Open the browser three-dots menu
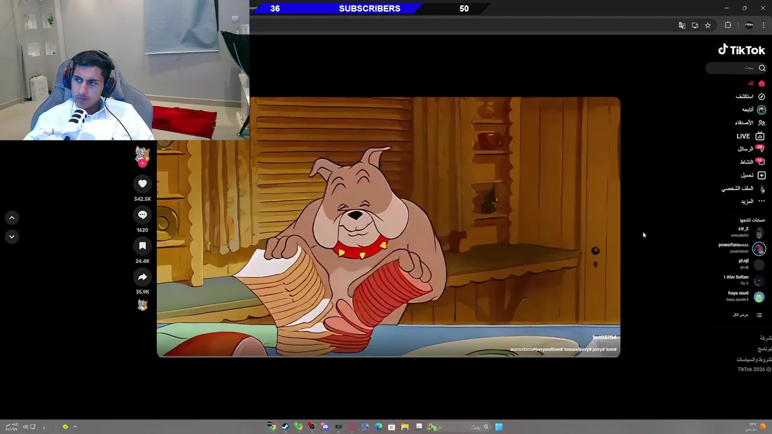Viewport: 772px width, 434px height. pyautogui.click(x=764, y=25)
